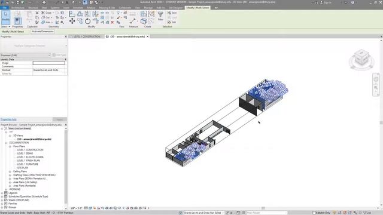Expand the Families tree node

[x=2, y=204]
